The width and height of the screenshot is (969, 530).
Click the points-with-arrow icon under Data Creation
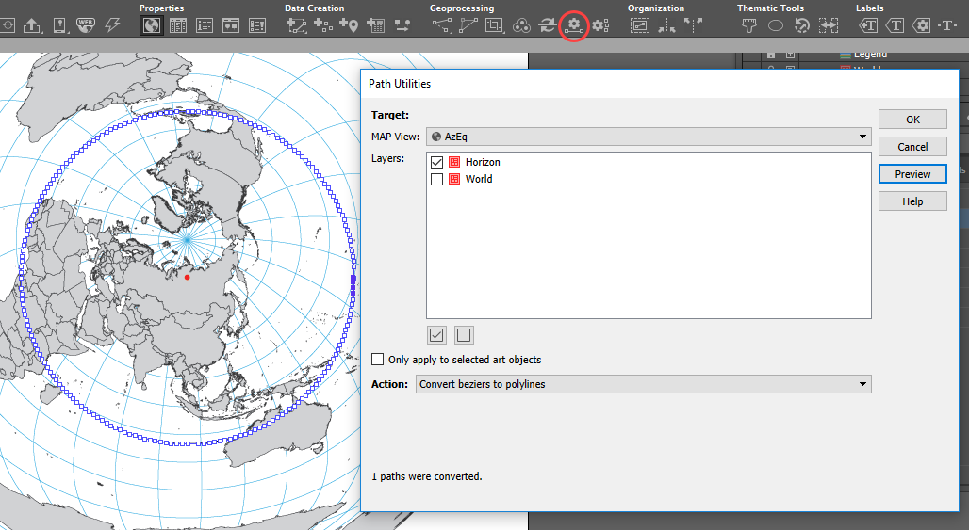point(402,25)
